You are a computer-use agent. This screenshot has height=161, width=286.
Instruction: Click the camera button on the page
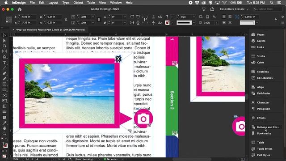click(x=143, y=119)
